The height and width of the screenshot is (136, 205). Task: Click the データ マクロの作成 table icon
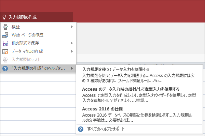(x=5, y=51)
